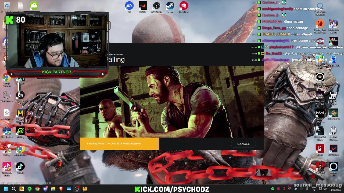Select the God of War Ragnarok shortcut
The height and width of the screenshot is (193, 344).
320,9
